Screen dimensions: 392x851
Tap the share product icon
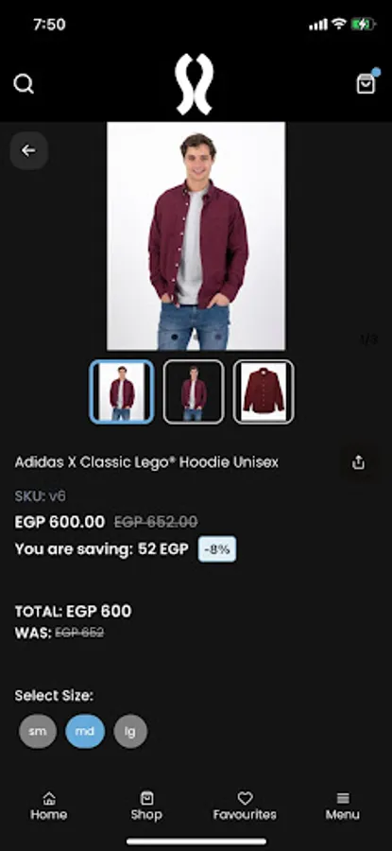click(x=358, y=462)
